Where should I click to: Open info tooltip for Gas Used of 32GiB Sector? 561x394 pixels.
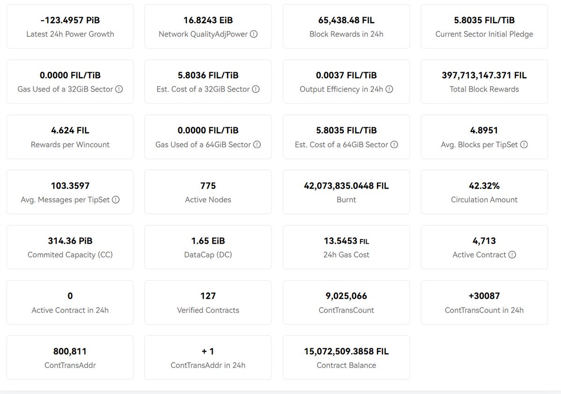pos(119,89)
